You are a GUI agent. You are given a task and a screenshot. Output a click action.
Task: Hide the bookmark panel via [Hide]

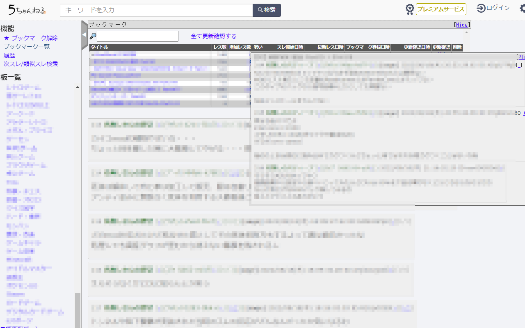pos(462,25)
